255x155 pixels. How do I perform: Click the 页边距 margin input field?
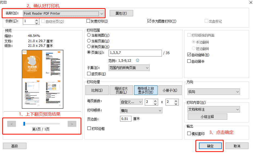coord(125,119)
